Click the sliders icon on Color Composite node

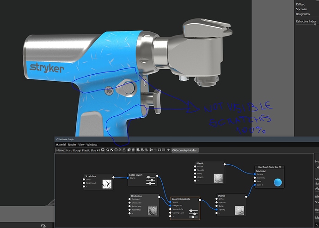[x=193, y=214]
